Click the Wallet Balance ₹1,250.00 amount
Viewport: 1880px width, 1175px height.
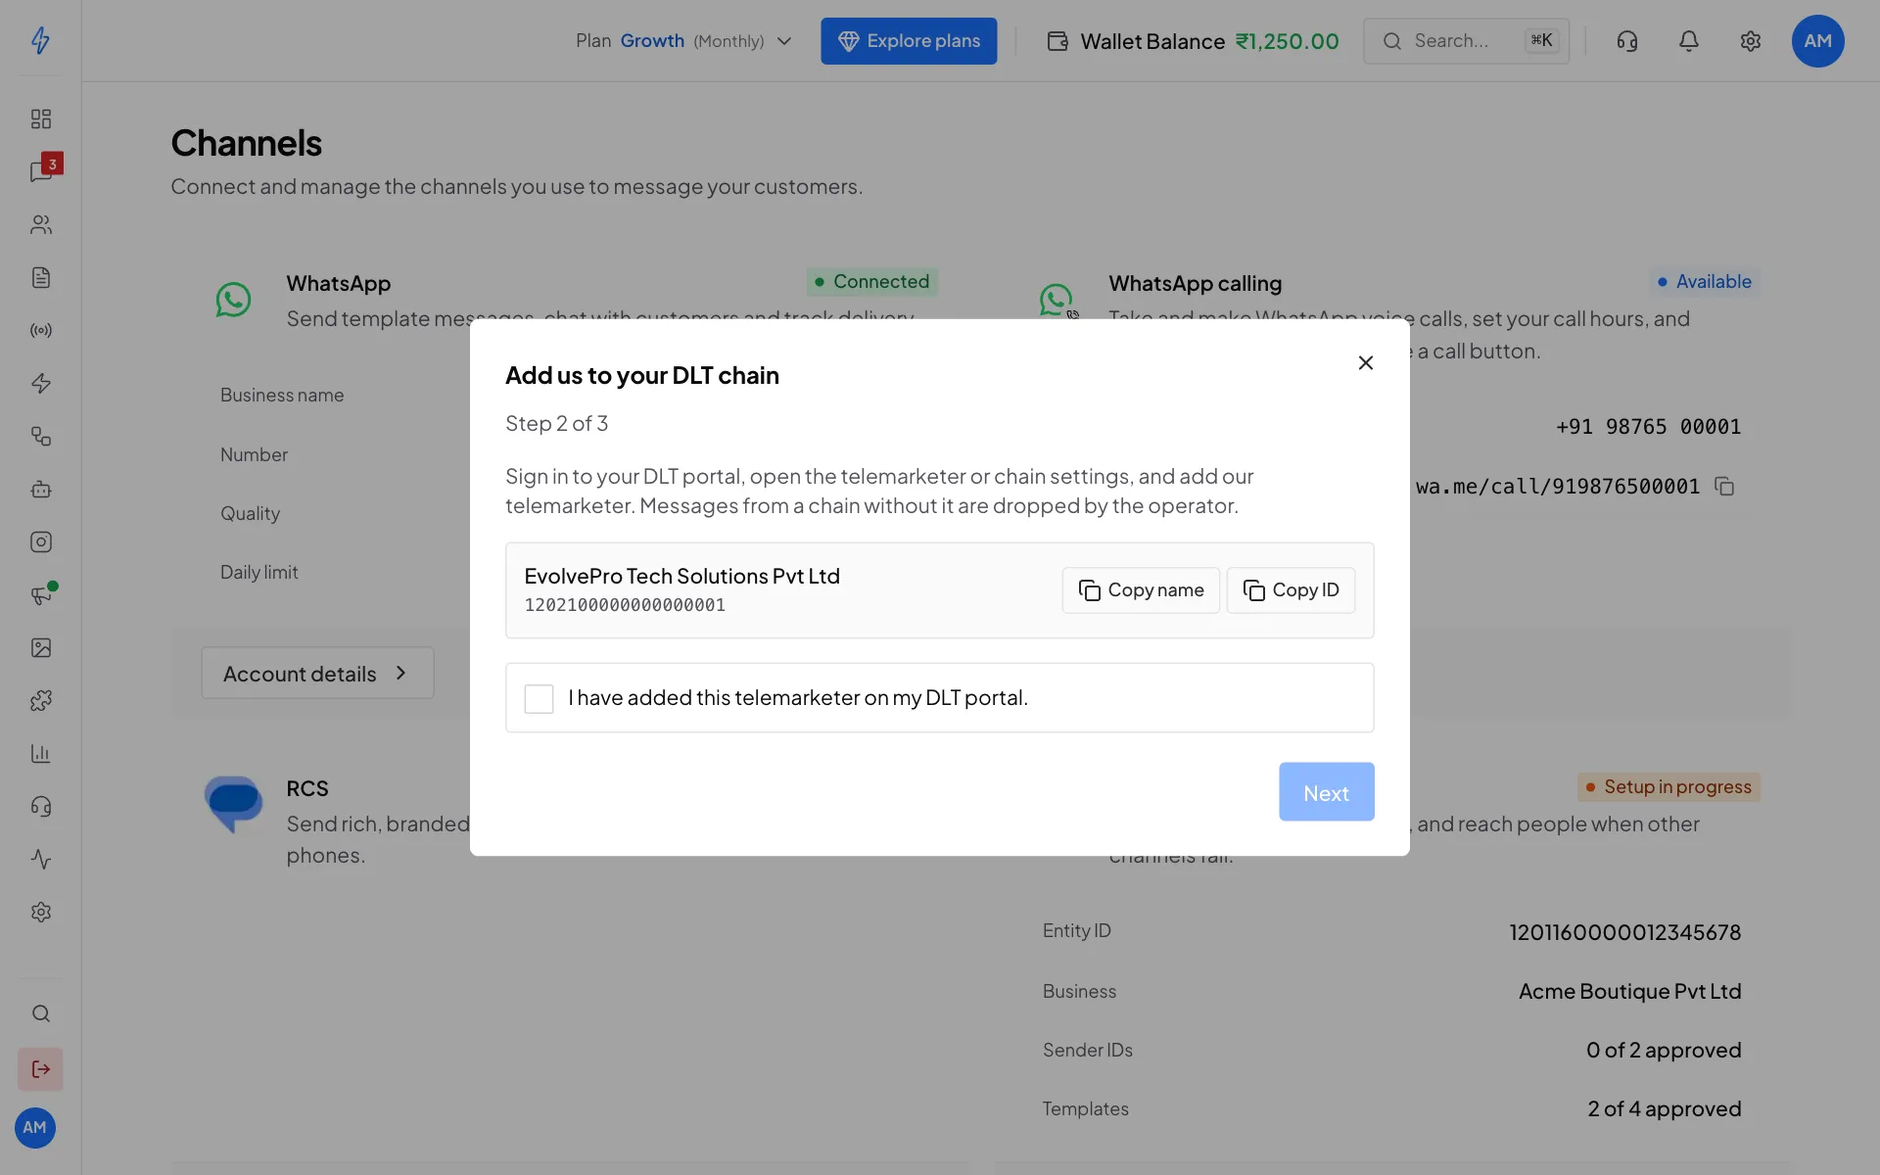point(1287,41)
